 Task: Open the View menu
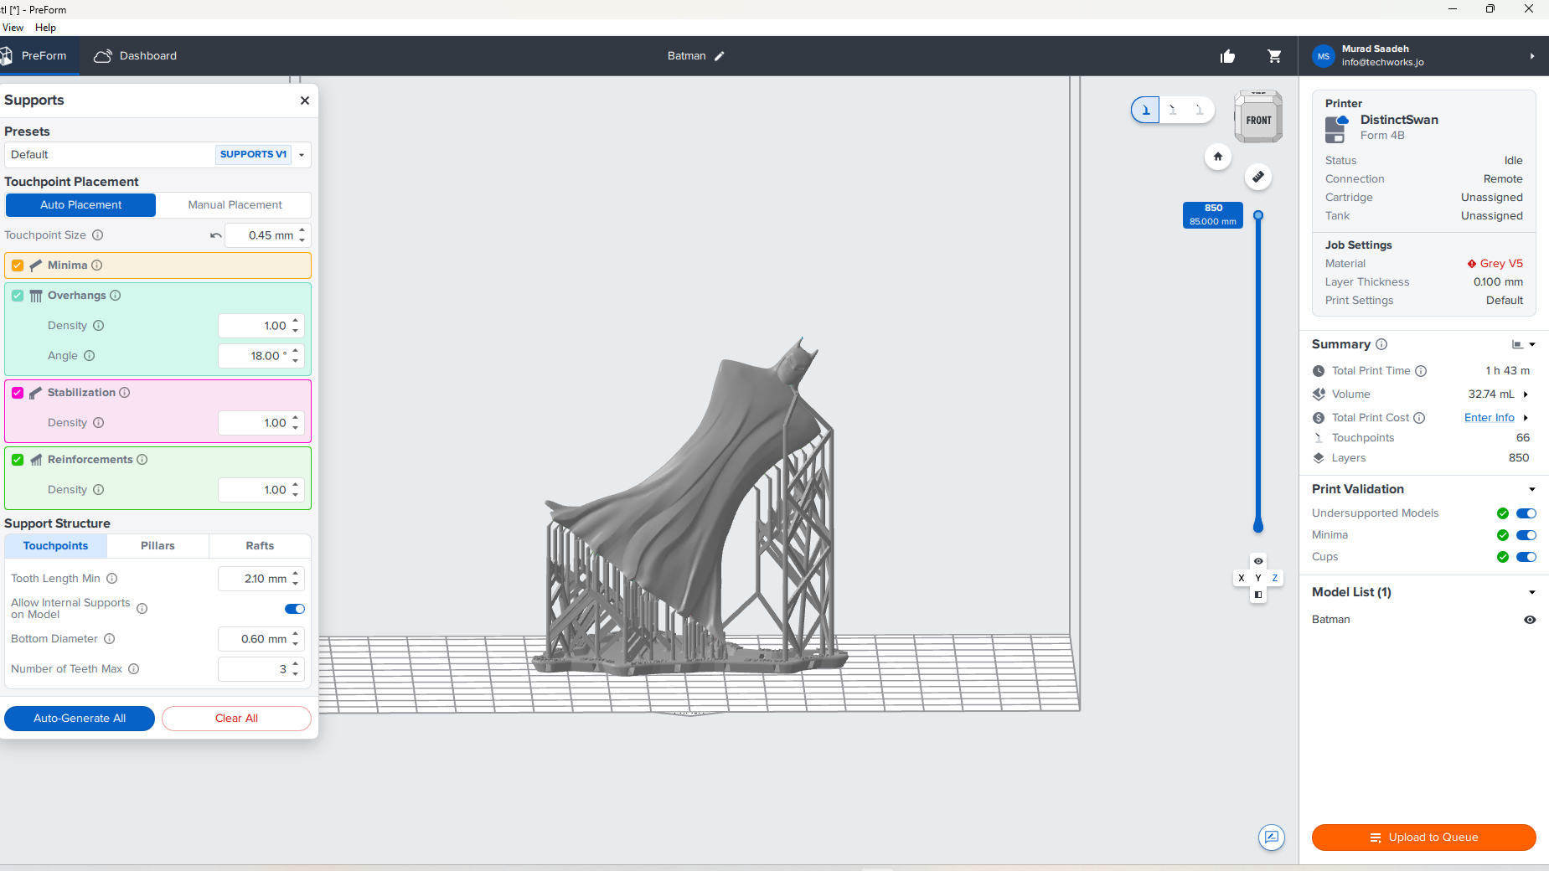13,28
